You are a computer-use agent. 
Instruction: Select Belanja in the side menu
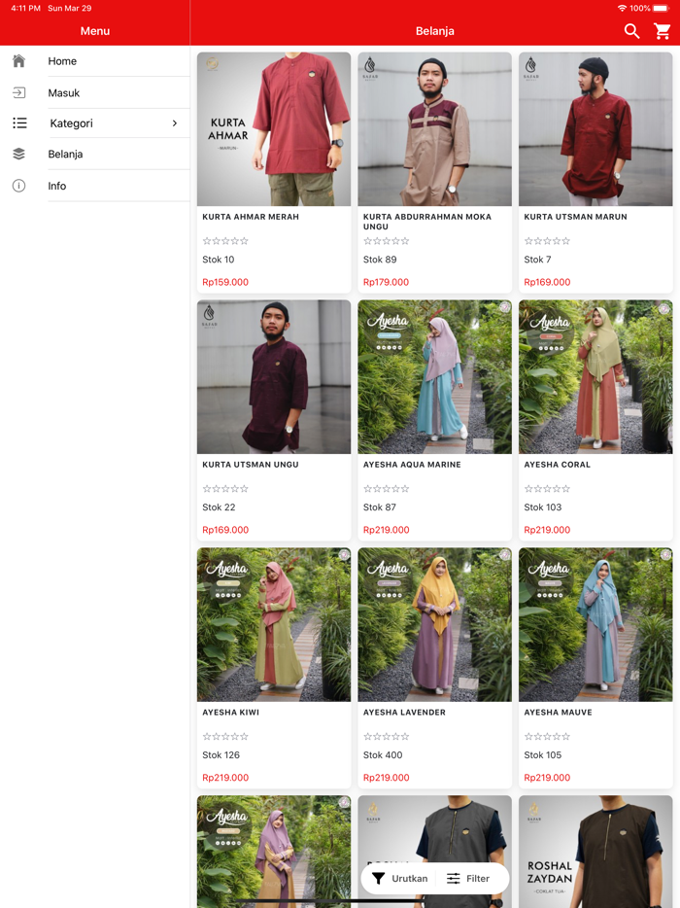(x=95, y=154)
